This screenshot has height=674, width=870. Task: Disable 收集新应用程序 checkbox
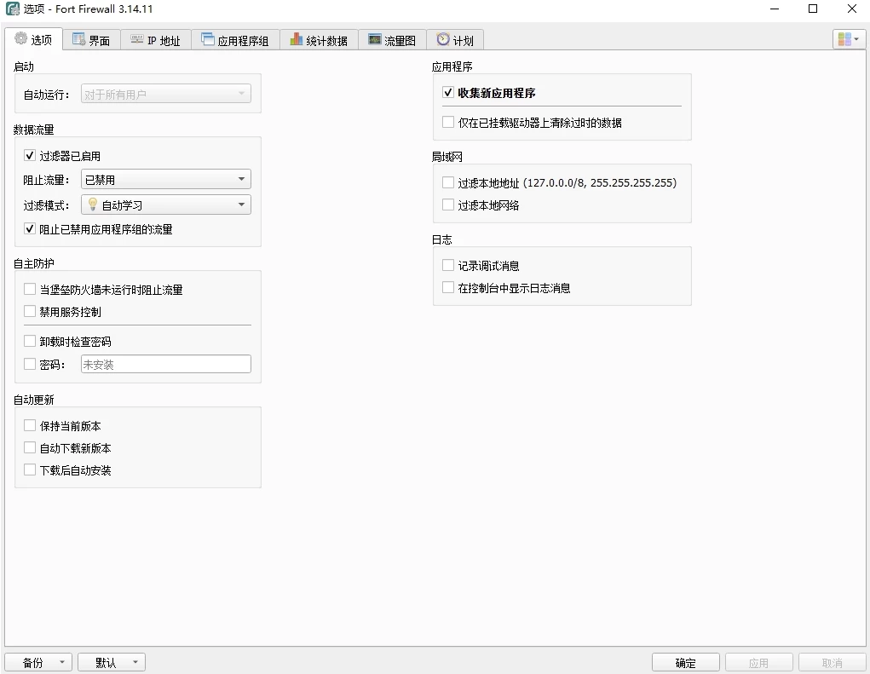pos(448,93)
